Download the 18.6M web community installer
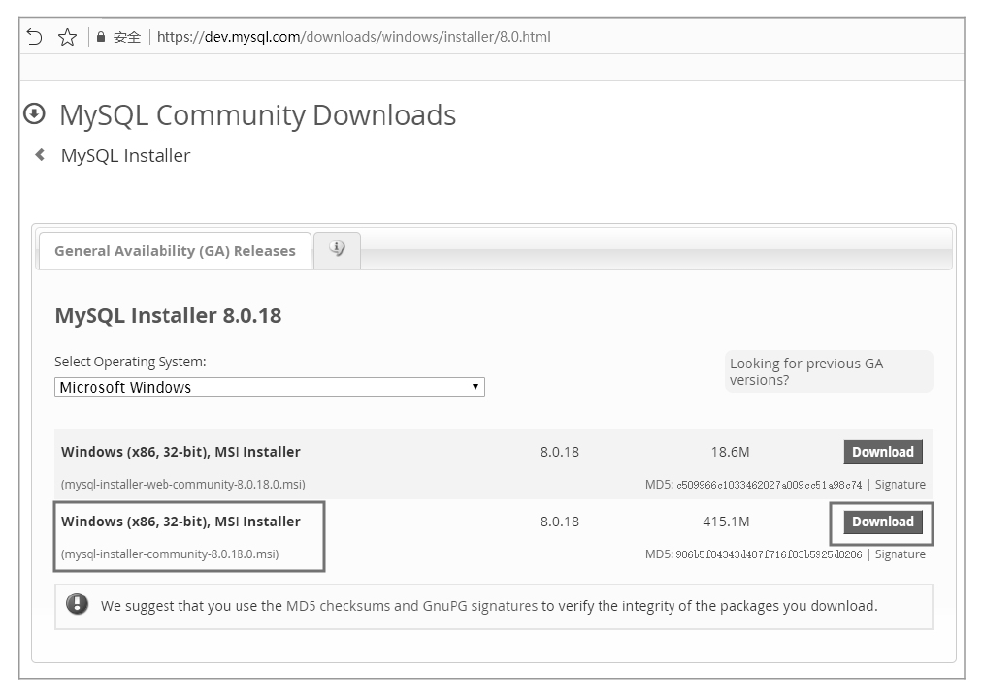 pyautogui.click(x=882, y=452)
